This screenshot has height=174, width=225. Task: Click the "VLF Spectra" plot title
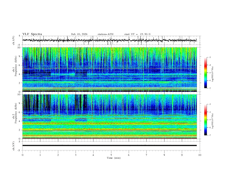click(32, 34)
